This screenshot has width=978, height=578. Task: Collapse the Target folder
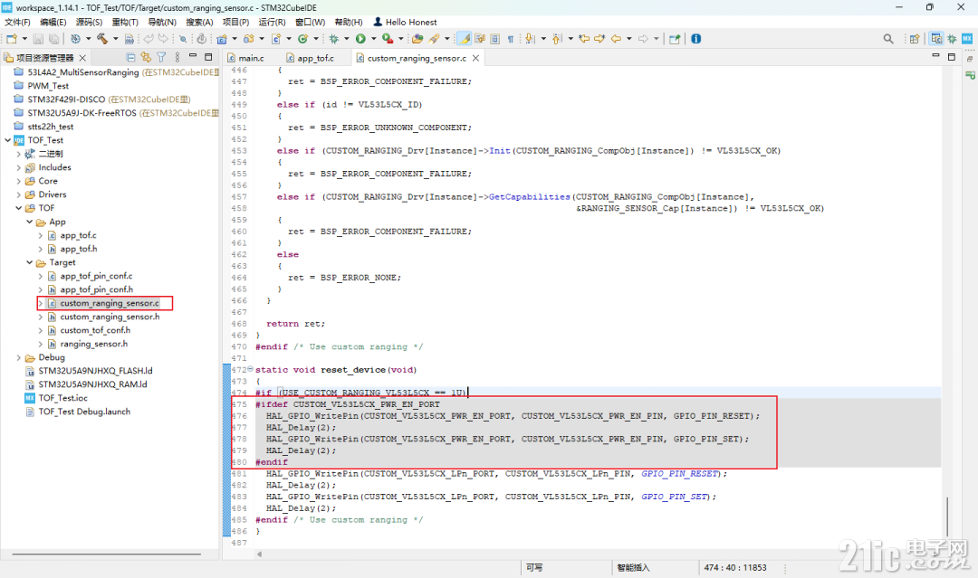point(29,263)
